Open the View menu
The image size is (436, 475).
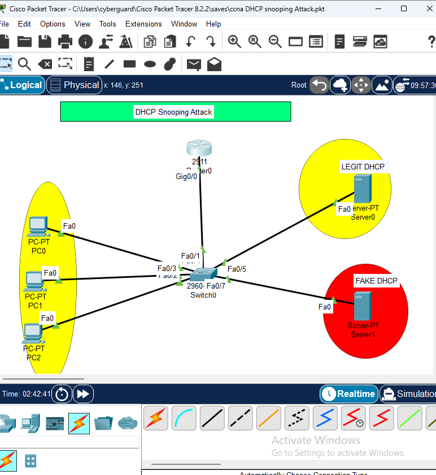point(82,24)
